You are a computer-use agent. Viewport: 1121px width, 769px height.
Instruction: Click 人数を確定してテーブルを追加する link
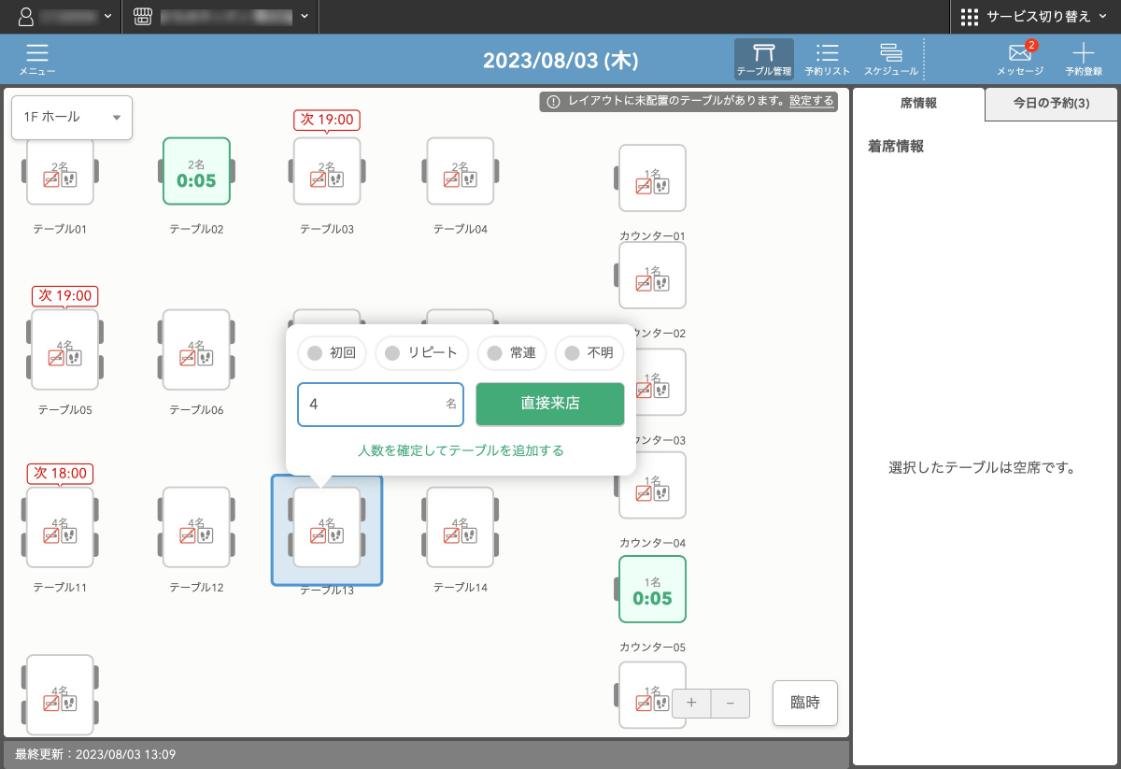point(461,450)
